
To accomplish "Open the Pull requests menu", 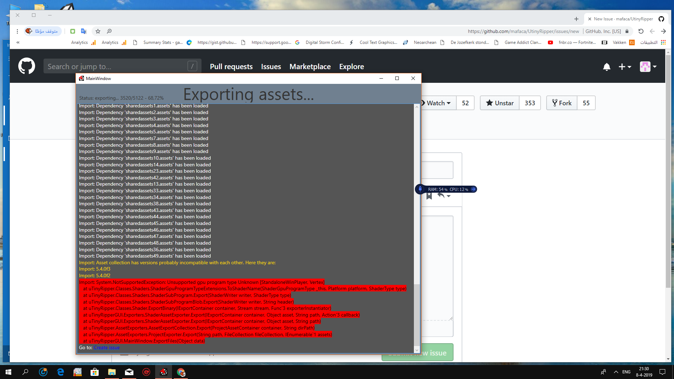I will tap(231, 66).
